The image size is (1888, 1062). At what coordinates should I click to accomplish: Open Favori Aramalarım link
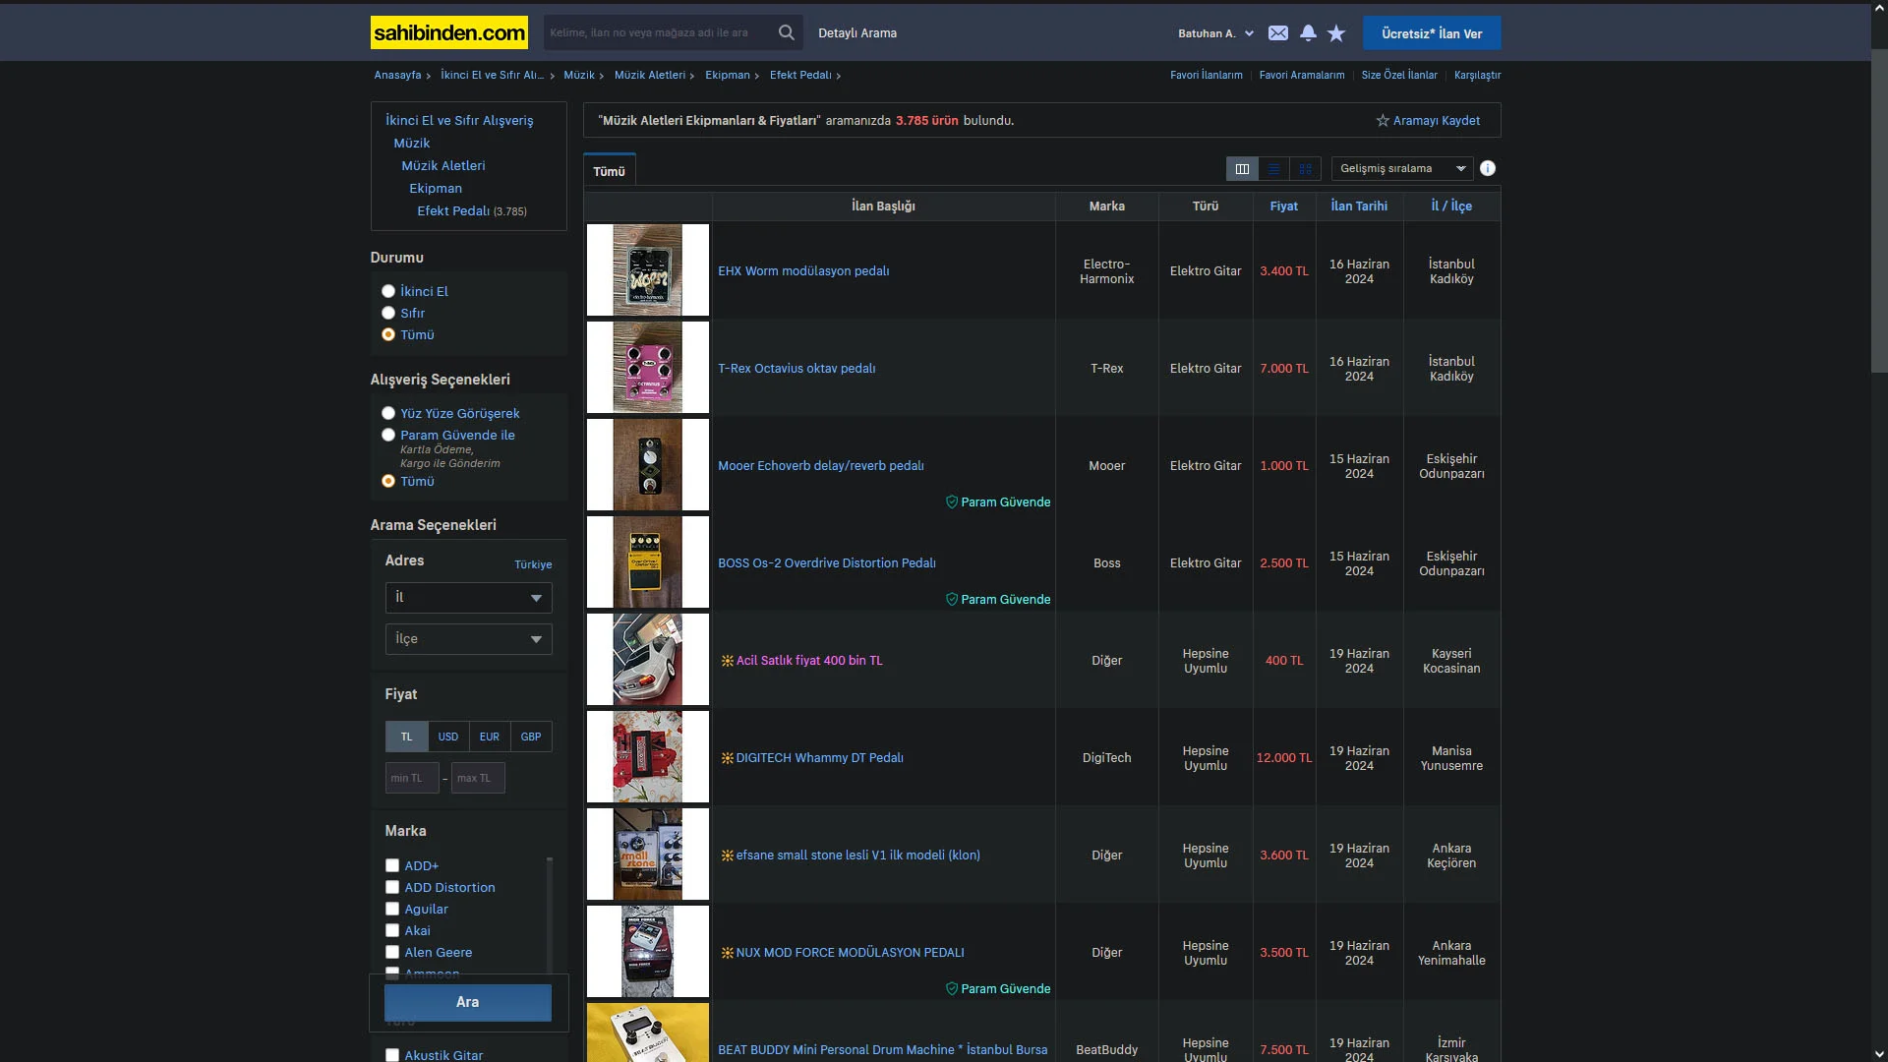[1302, 75]
